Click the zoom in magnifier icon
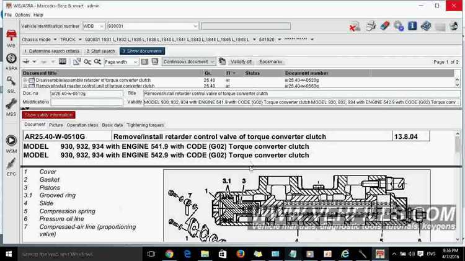The width and height of the screenshot is (465, 261). pyautogui.click(x=97, y=62)
